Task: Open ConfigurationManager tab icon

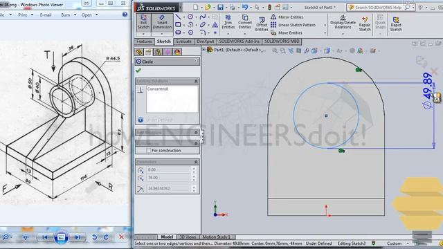Action: [x=158, y=52]
